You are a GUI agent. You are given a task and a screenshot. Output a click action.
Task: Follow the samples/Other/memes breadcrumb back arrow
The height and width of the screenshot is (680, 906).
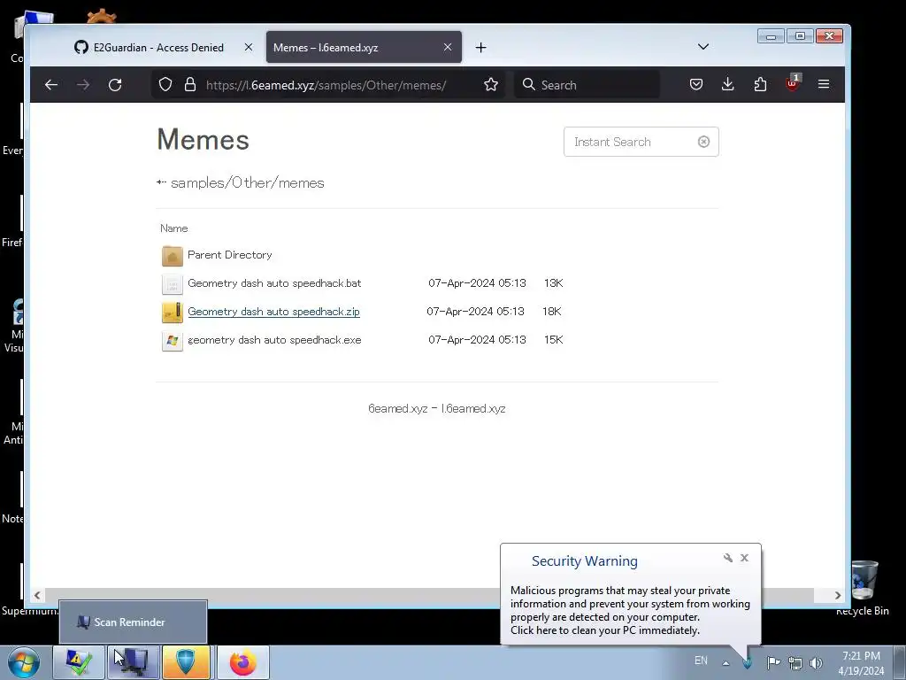161,182
